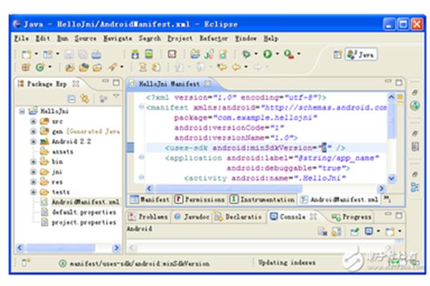
Task: Toggle Scroll Lock in Console
Action: [x=337, y=232]
